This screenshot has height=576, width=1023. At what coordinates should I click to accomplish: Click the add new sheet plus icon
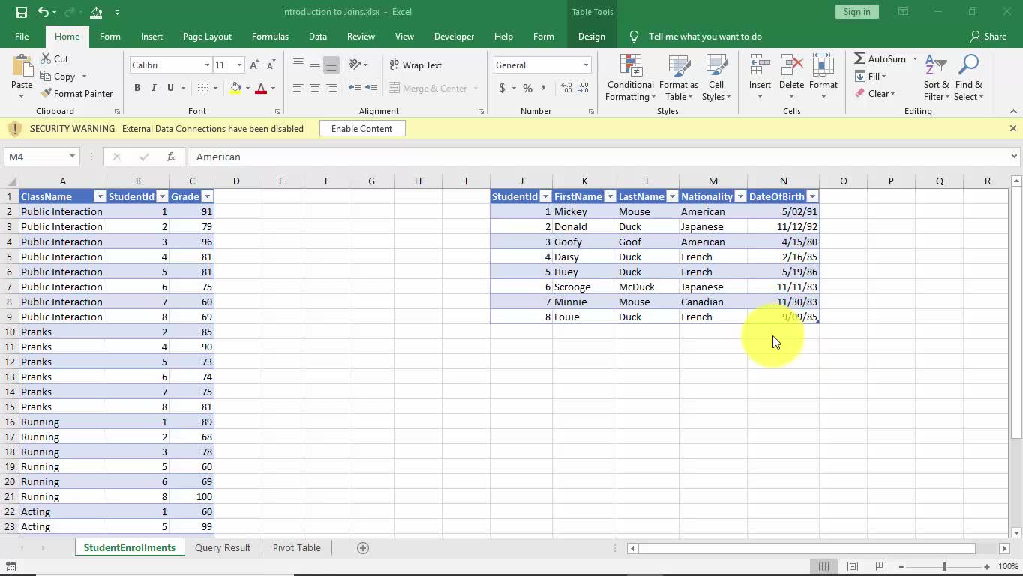click(x=363, y=548)
